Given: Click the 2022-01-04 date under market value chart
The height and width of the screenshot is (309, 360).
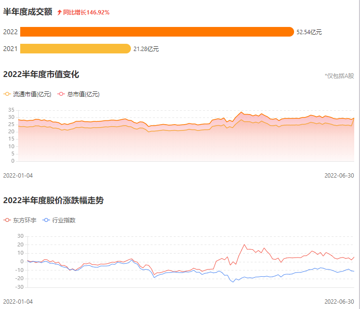Looking at the screenshot, I should [18, 175].
